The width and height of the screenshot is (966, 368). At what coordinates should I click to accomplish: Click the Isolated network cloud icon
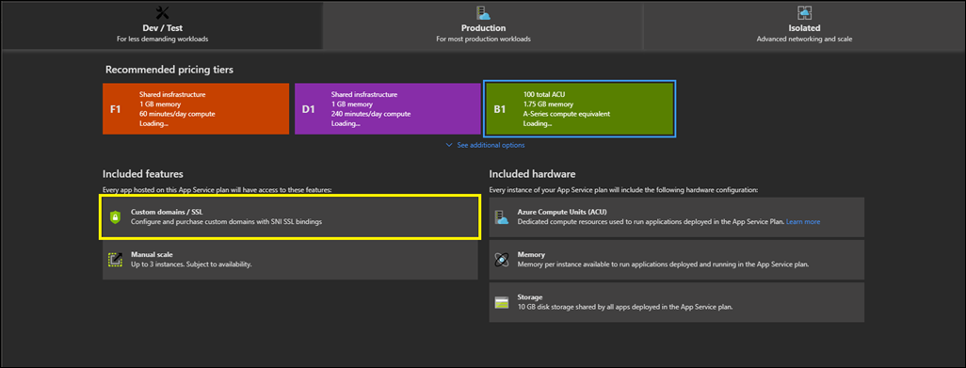tap(805, 13)
